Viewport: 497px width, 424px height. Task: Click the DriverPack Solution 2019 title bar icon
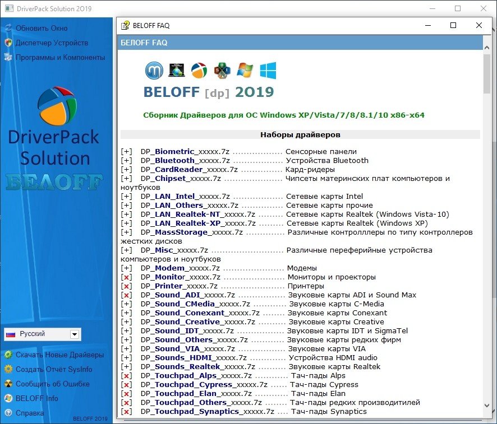[x=9, y=8]
